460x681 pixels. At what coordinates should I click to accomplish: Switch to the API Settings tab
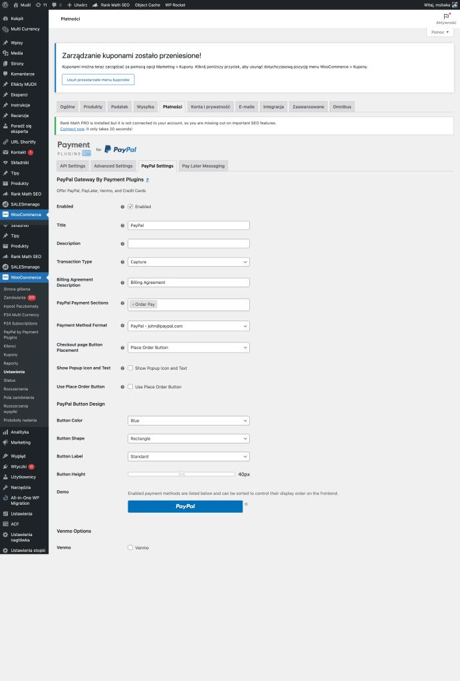[x=72, y=166]
